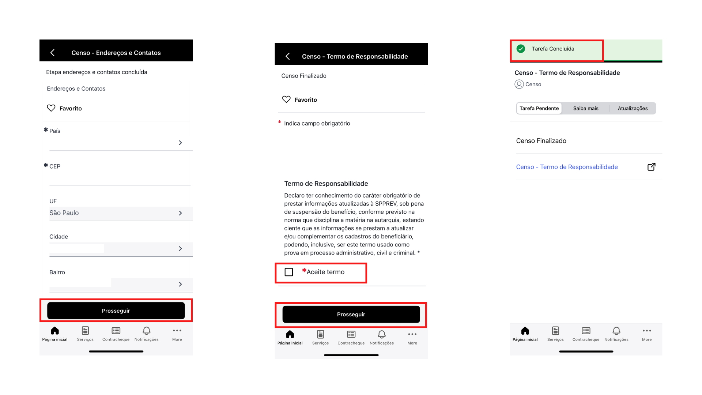This screenshot has height=395, width=702.
Task: Expand the Cidade selector chevron
Action: (x=180, y=249)
